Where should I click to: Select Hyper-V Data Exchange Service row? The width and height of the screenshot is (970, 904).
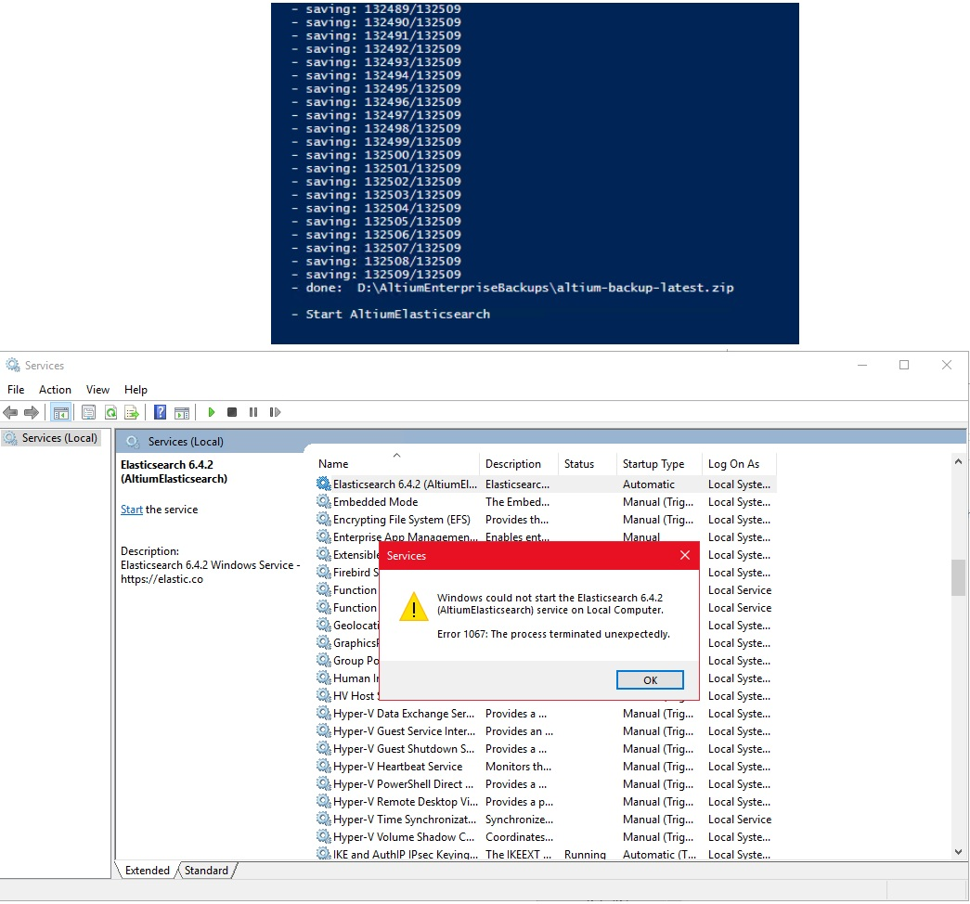(x=546, y=714)
